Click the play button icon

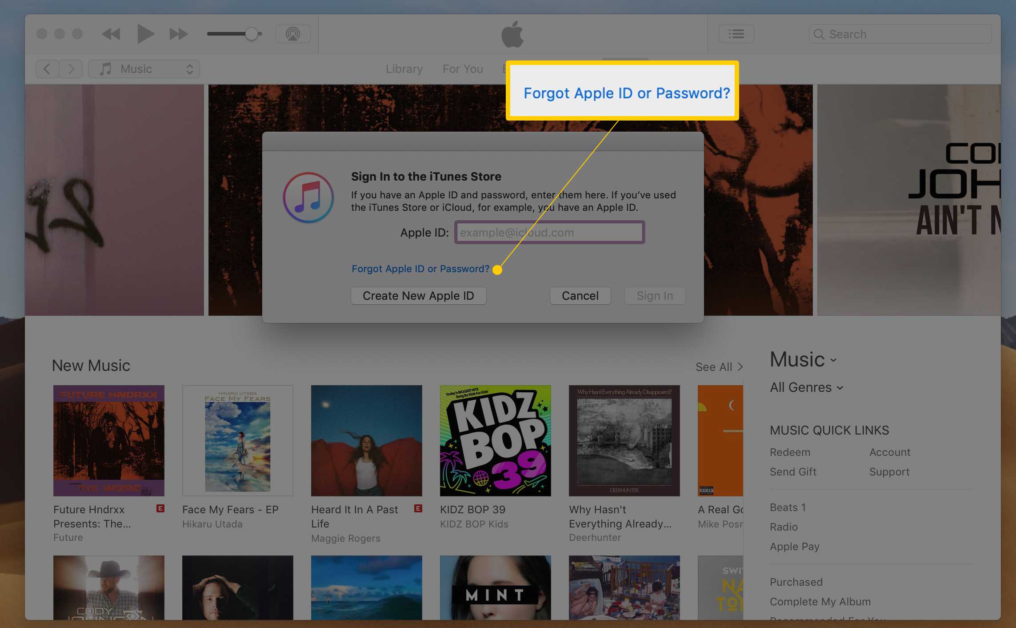point(144,34)
